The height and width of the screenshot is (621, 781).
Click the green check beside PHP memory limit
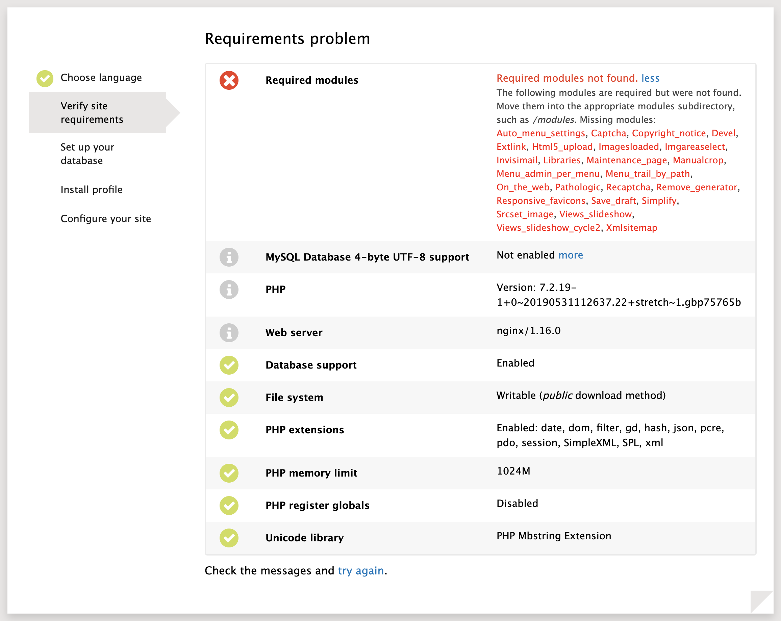tap(229, 474)
